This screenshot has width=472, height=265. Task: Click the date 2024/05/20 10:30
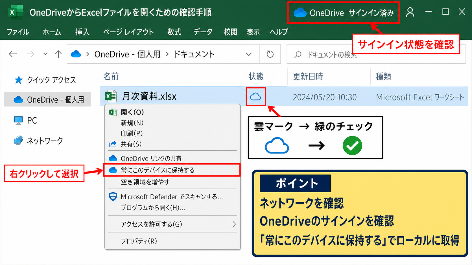click(325, 97)
